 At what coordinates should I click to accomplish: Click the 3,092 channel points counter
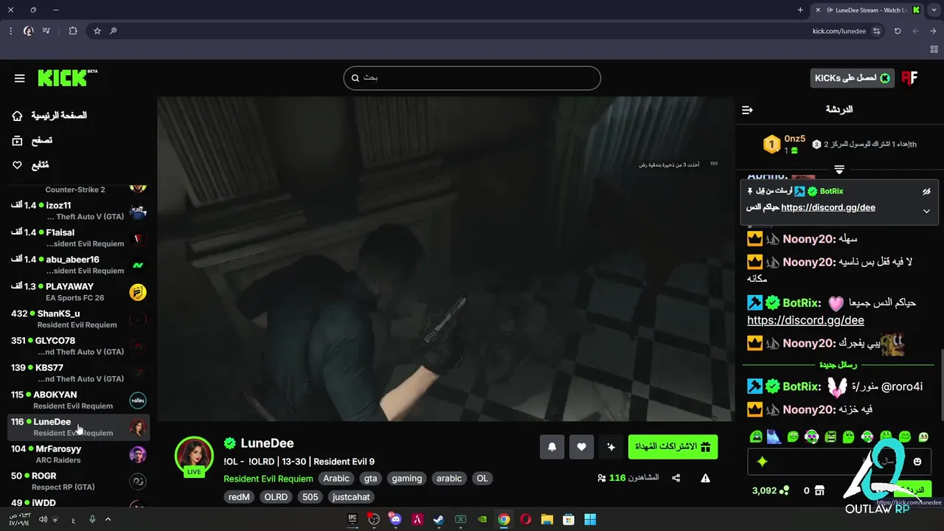coord(771,490)
